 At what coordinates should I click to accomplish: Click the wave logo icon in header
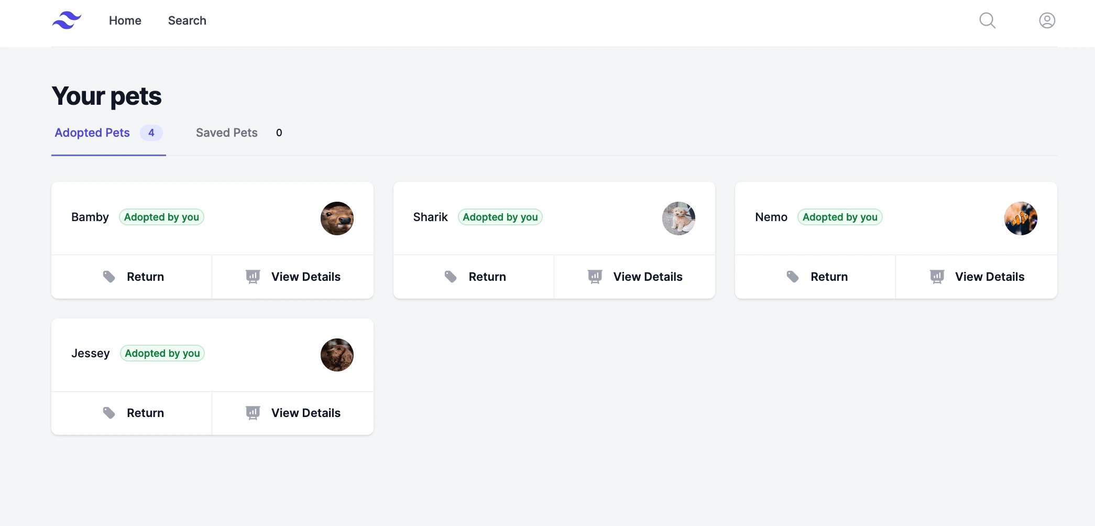tap(67, 20)
